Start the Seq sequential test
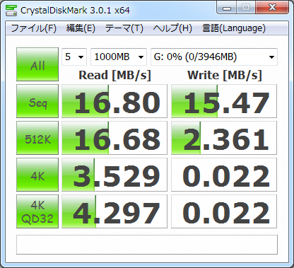This screenshot has height=268, width=294. tap(37, 101)
